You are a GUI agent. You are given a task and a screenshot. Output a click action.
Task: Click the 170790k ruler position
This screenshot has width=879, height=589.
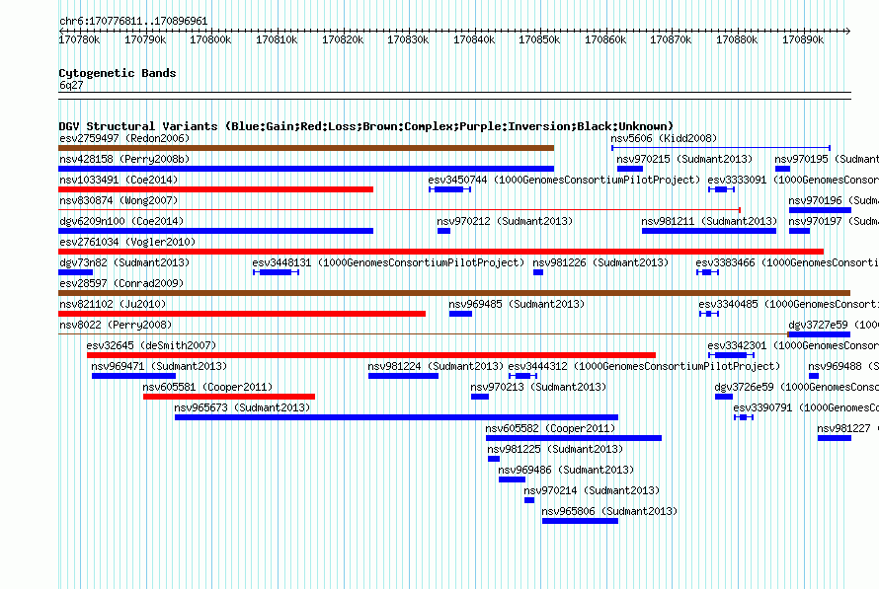click(x=145, y=39)
